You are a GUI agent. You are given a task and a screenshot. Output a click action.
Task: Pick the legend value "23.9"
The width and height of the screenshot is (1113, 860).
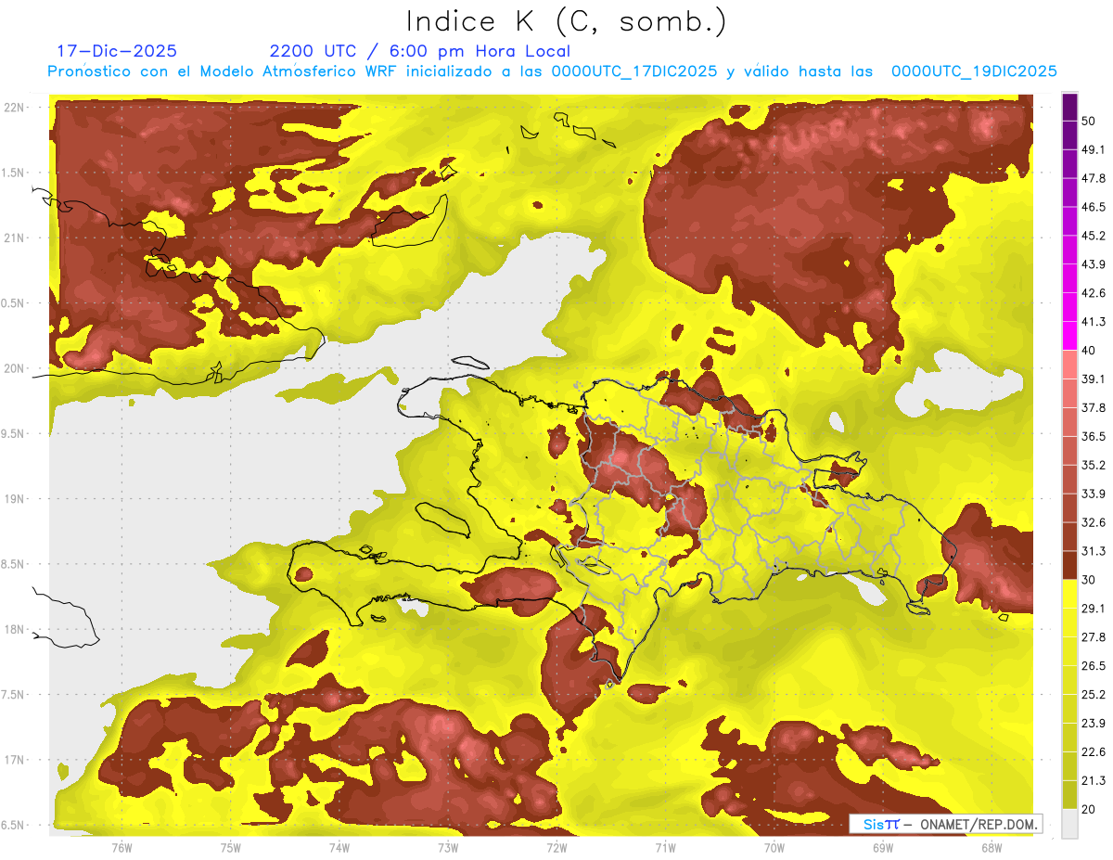(1093, 724)
